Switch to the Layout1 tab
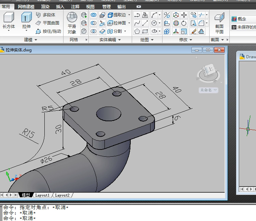Viewport: 256px width, 221px height. pos(43,195)
